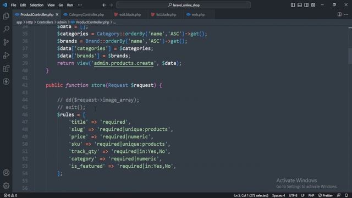Minimize the VS Code window
This screenshot has height=198, width=352.
coord(322,5)
